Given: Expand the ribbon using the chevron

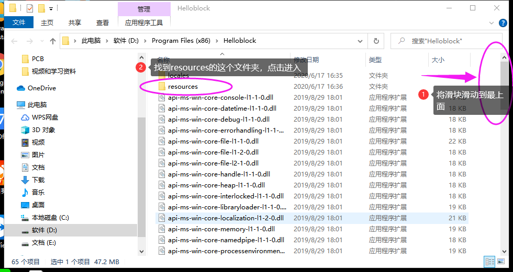Looking at the screenshot, I should (490, 23).
